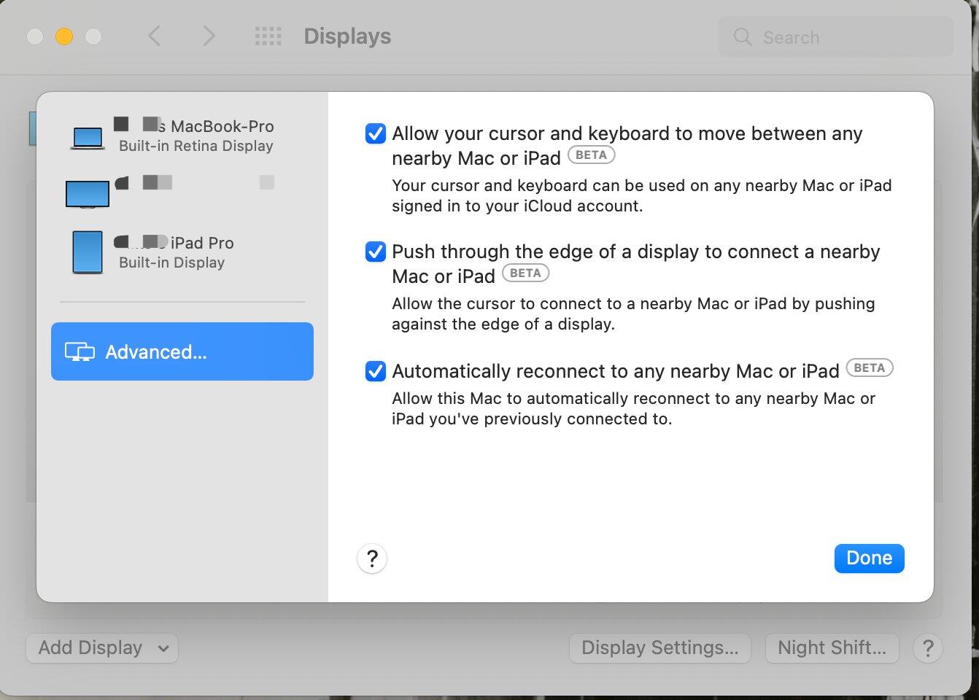979x700 pixels.
Task: Disable Automatically reconnect to nearby Mac checkbox
Action: 375,371
